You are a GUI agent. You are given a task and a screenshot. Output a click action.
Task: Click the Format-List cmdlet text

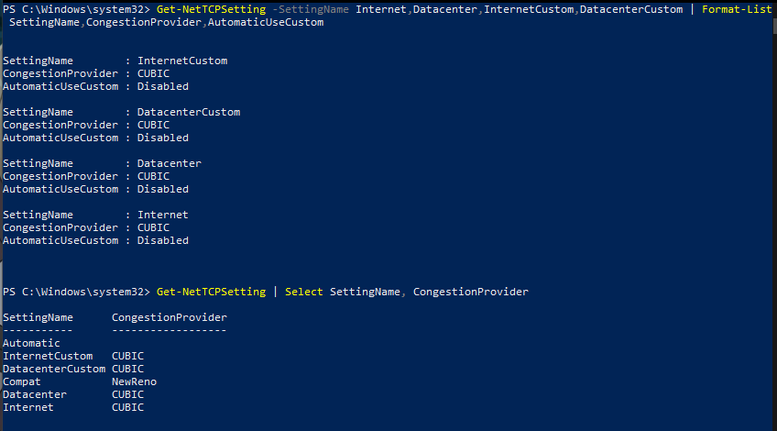(737, 9)
